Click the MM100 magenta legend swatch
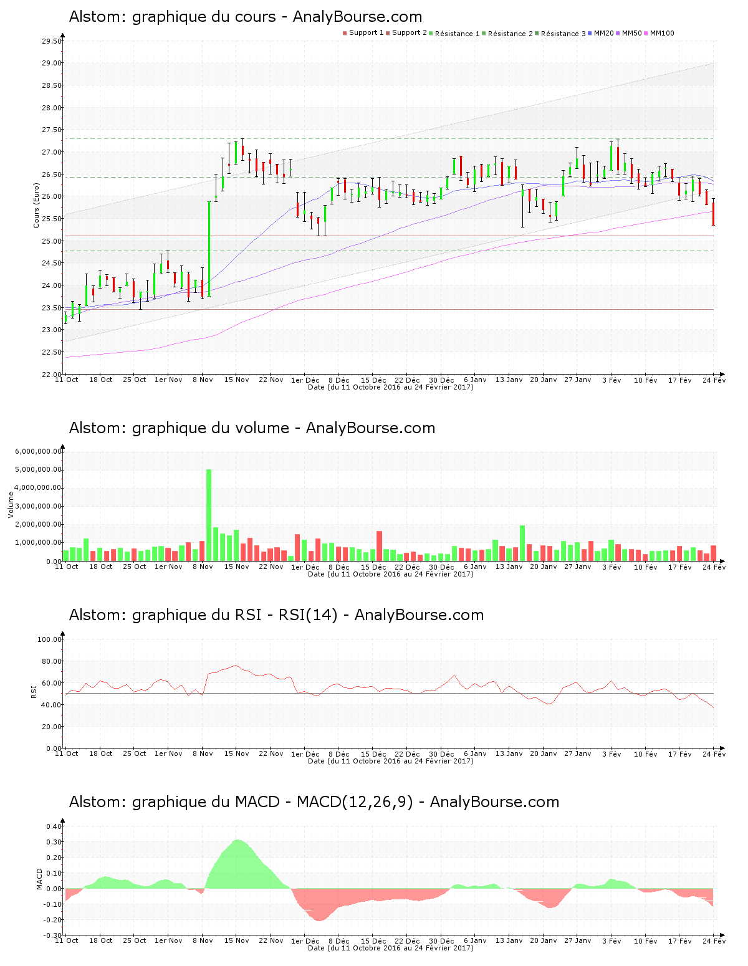 [x=646, y=33]
